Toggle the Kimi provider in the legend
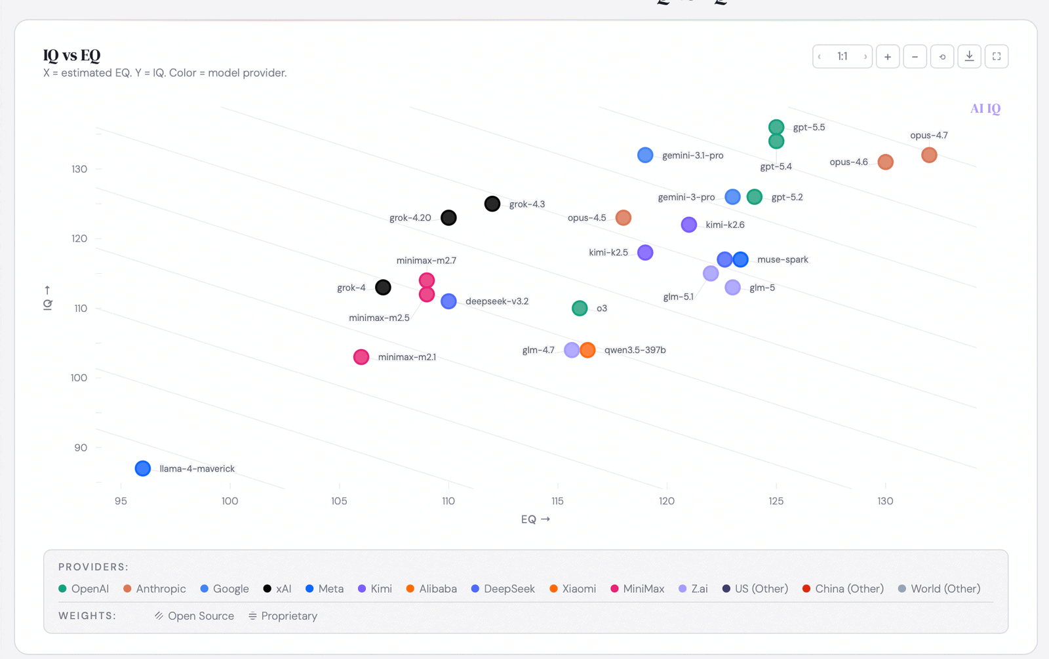The image size is (1049, 659). (x=375, y=589)
